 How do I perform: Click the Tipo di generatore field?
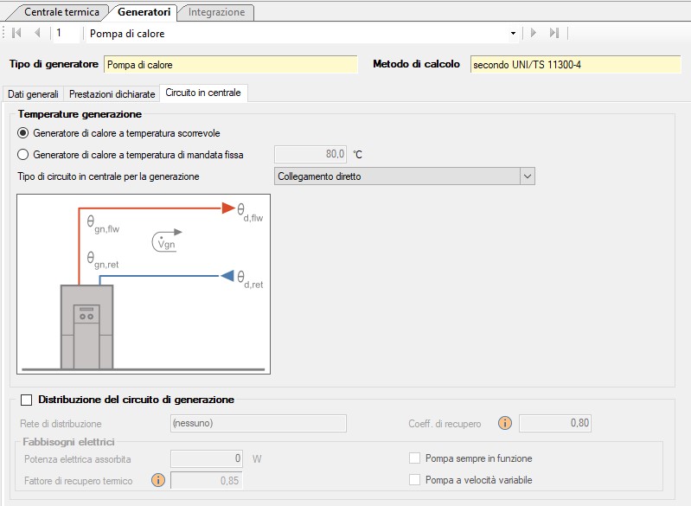[x=229, y=65]
